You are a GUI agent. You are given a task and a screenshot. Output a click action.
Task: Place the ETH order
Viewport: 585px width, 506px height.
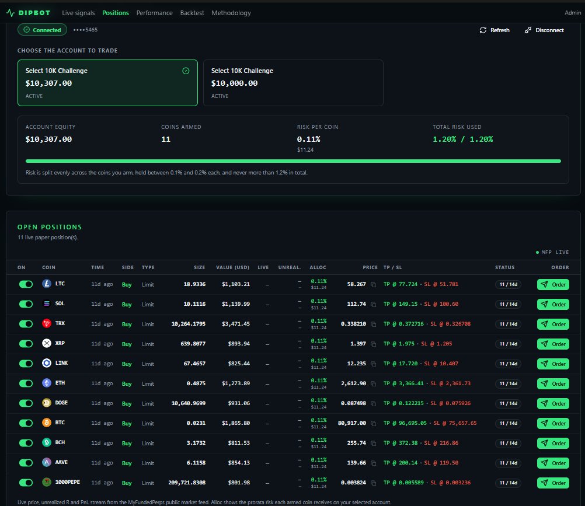pyautogui.click(x=553, y=383)
